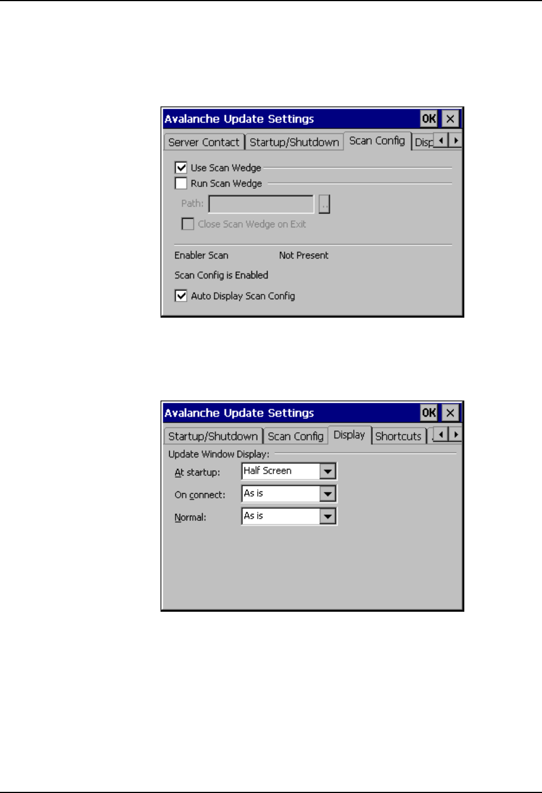Uncheck Use Scan Wedge
Viewport: 542px width, 793px height.
pos(181,167)
